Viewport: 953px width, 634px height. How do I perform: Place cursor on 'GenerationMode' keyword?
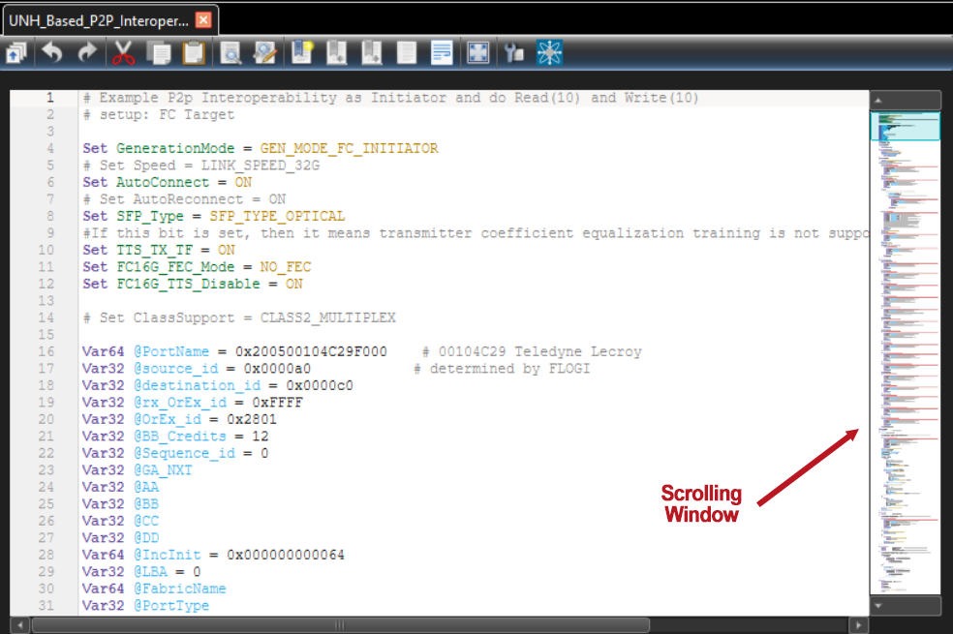click(x=175, y=149)
